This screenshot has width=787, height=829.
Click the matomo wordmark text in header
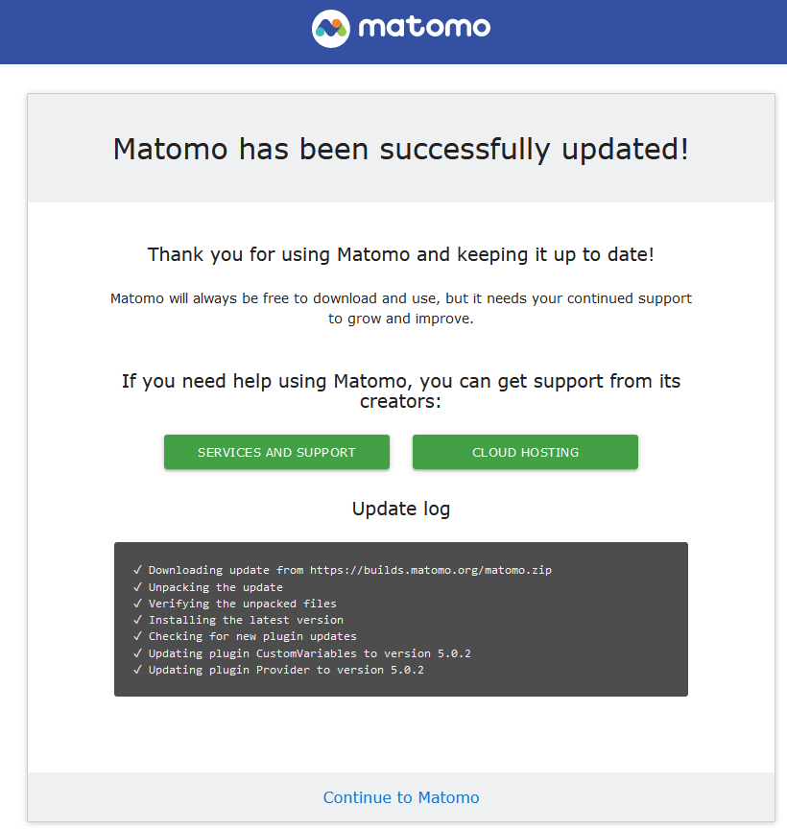(424, 27)
